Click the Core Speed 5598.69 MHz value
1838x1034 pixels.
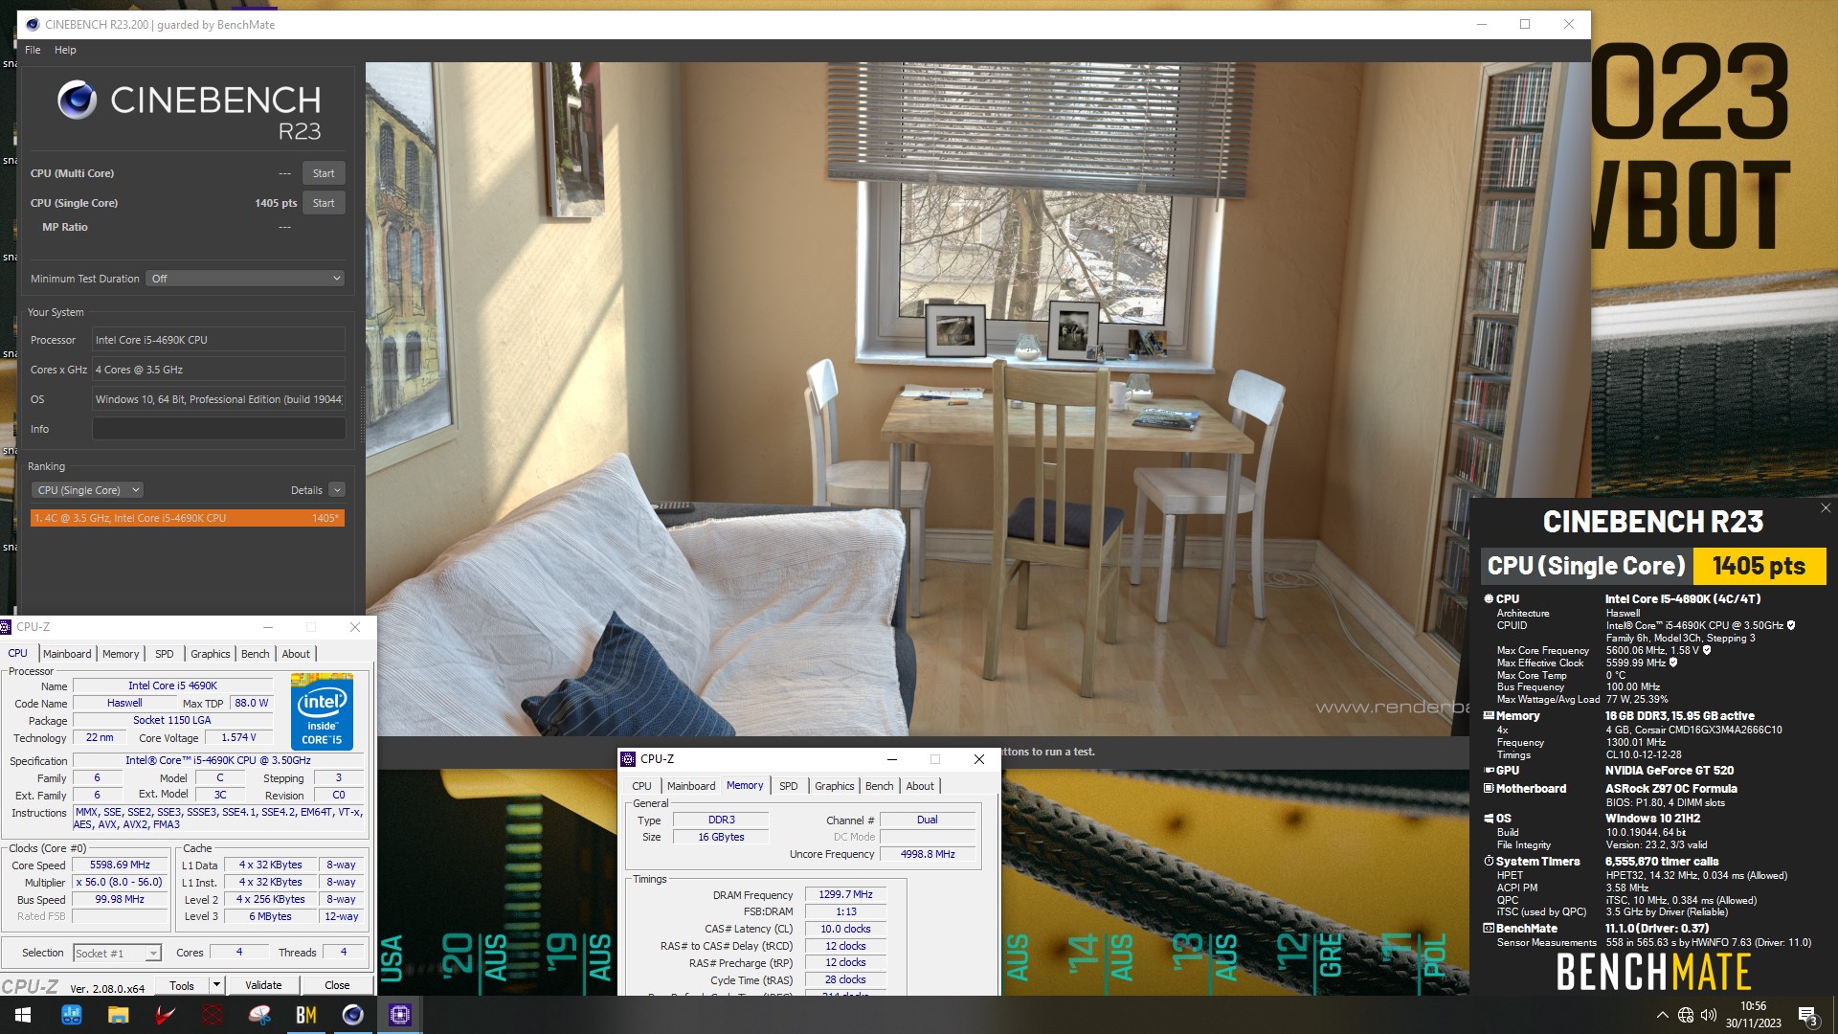[120, 865]
